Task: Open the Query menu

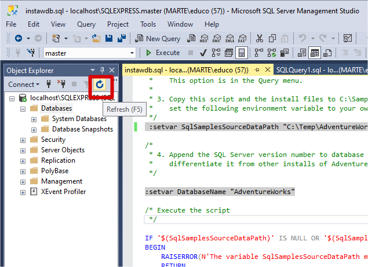Action: (x=86, y=24)
